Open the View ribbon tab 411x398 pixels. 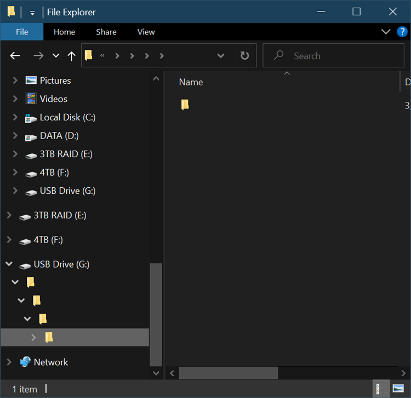click(x=146, y=32)
